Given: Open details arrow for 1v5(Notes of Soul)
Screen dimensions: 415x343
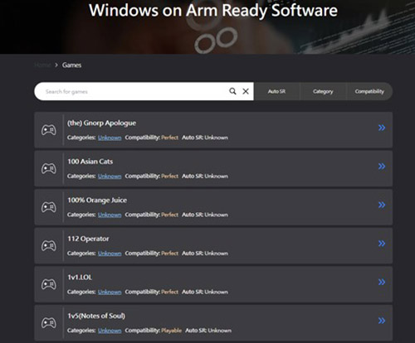Looking at the screenshot, I should click(x=382, y=321).
